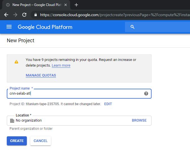
Task: Click MANAGE QUOTAS link
Action: (x=41, y=75)
